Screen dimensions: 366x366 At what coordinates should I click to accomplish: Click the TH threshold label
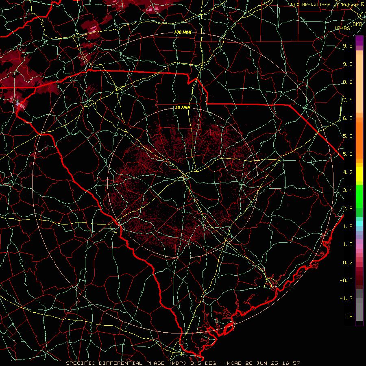click(349, 317)
